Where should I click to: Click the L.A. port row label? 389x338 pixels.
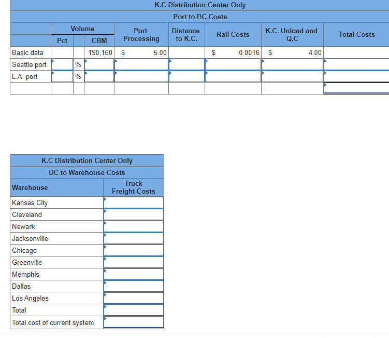24,76
